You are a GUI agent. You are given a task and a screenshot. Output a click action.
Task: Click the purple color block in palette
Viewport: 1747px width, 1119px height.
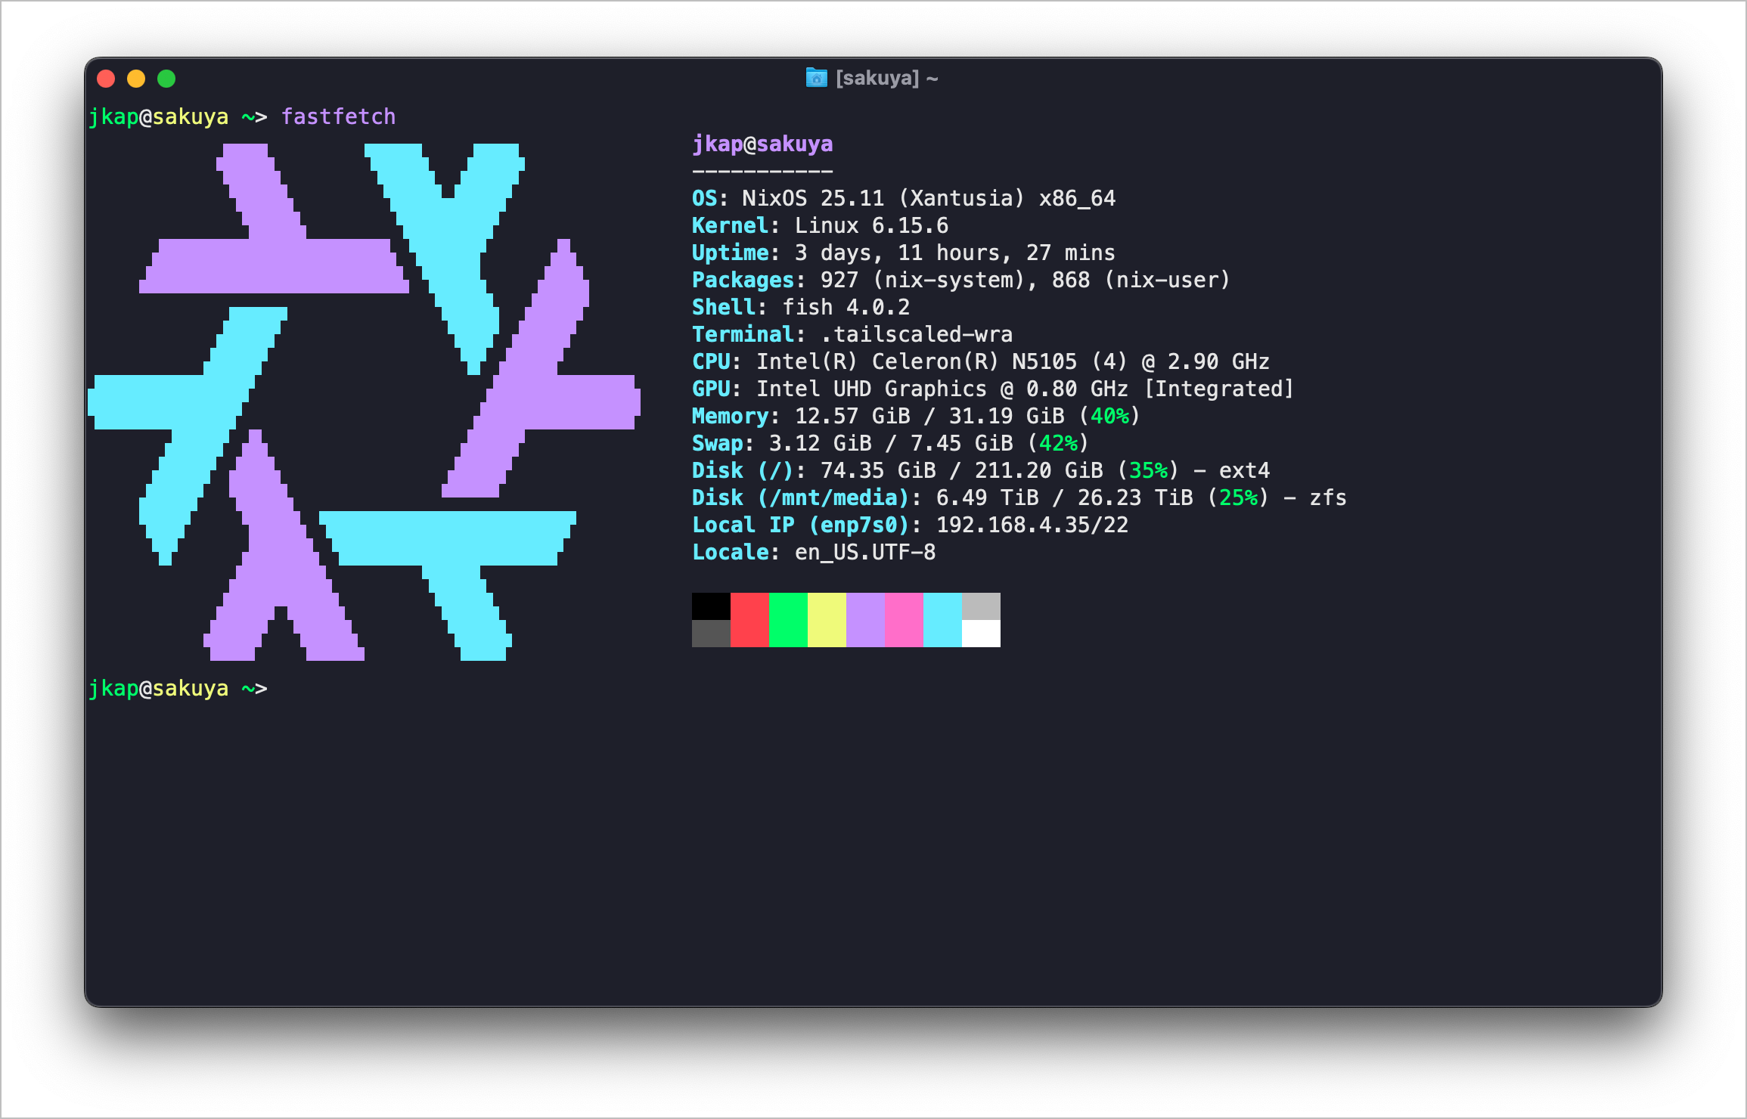point(865,620)
